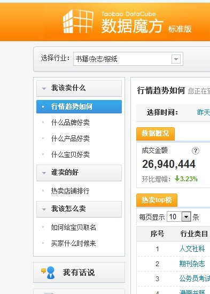Click the DataCube cube logo icon
This screenshot has height=294, width=210.
coord(78,21)
